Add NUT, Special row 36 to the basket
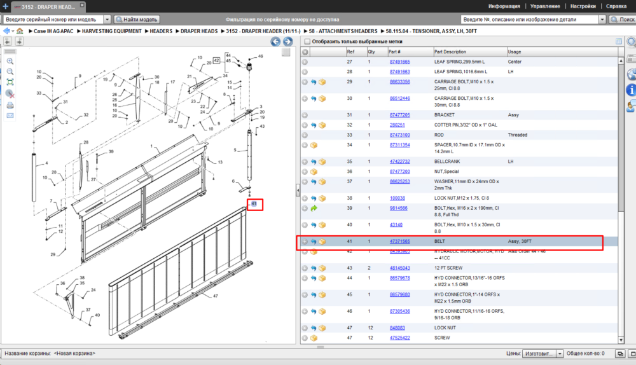Viewport: 636px width, 365px height. [314, 172]
